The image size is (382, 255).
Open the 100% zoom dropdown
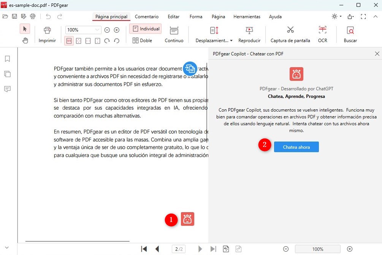[98, 30]
